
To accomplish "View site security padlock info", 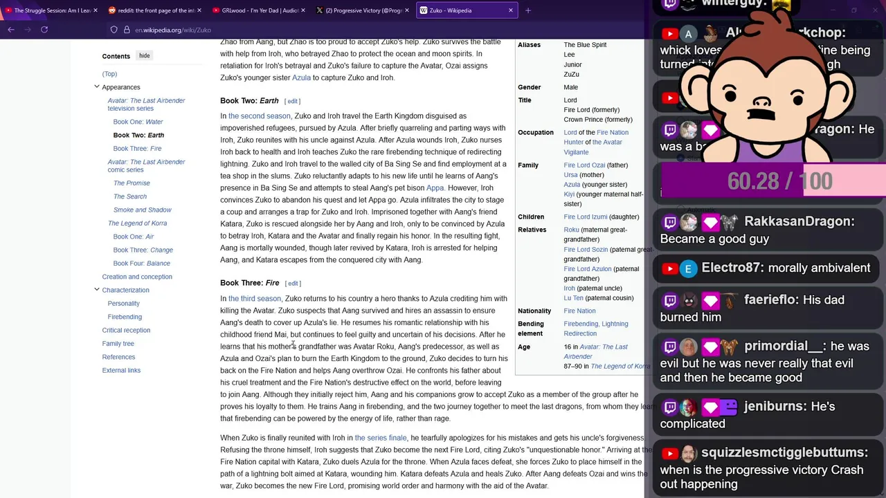I will (127, 30).
